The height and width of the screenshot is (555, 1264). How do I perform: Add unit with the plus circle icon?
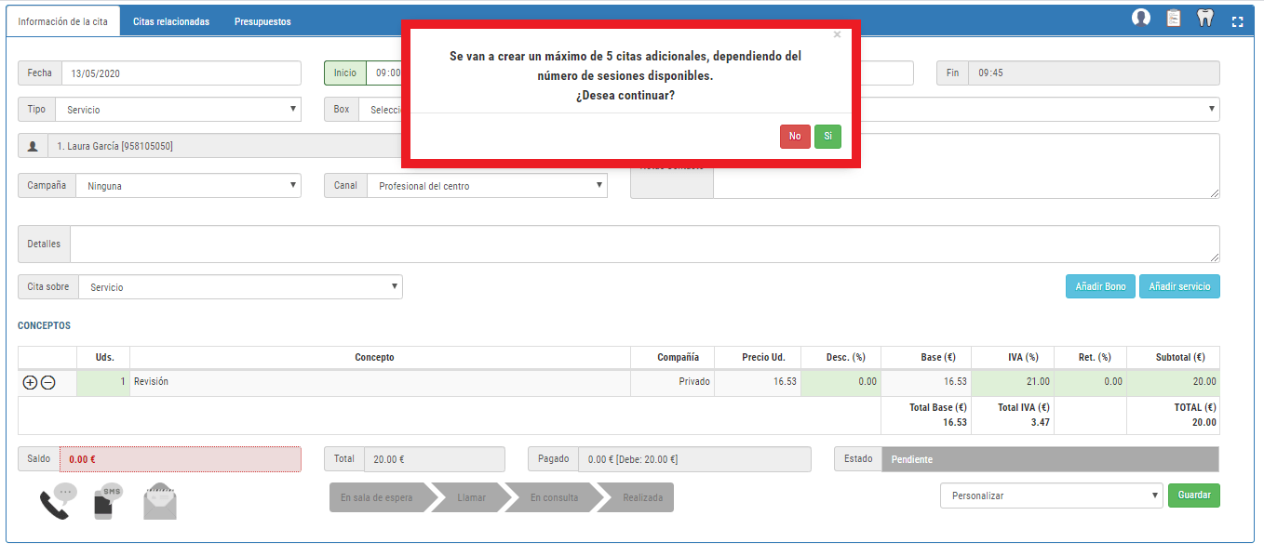click(x=30, y=382)
